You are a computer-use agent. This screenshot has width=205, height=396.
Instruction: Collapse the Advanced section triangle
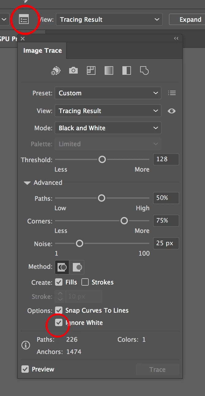pos(27,183)
